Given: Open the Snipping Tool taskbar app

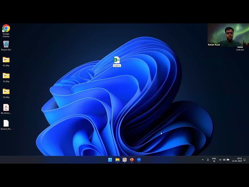Looking at the screenshot, I should tap(124, 160).
